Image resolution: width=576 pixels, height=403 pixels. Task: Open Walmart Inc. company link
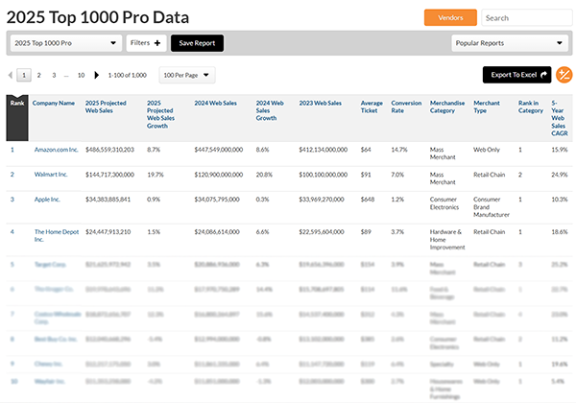[51, 175]
